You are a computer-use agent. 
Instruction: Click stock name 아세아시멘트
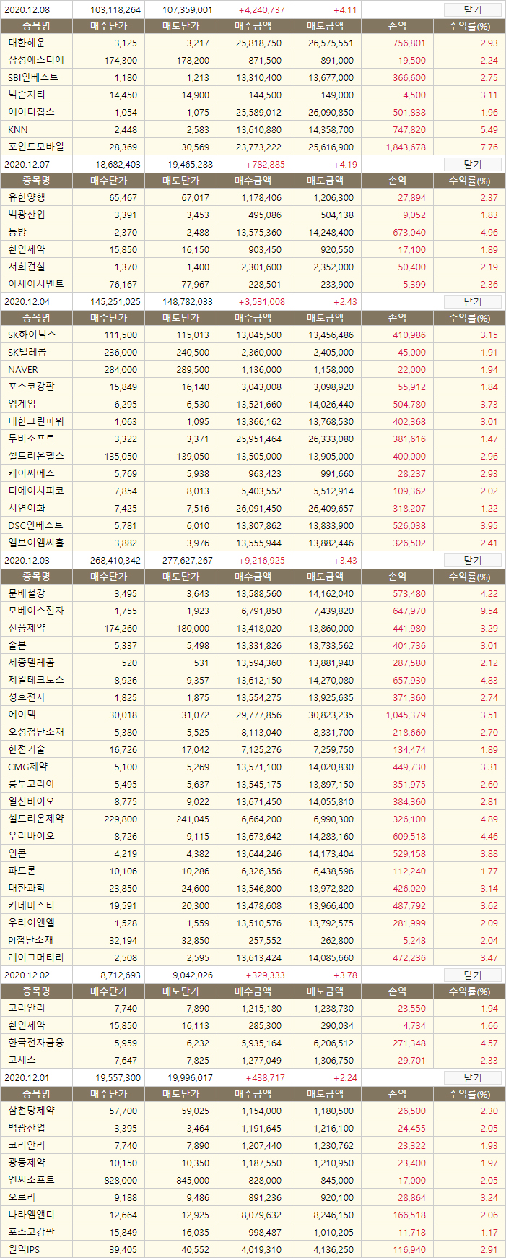pos(36,284)
